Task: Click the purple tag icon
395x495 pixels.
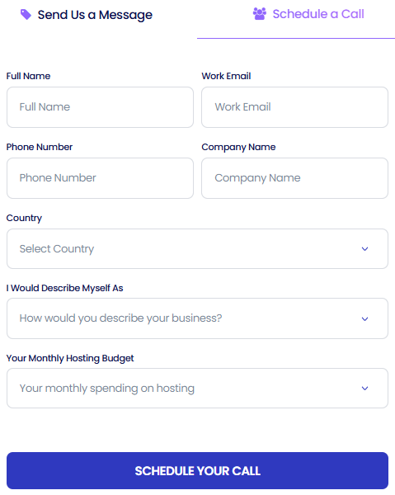Action: (x=26, y=15)
